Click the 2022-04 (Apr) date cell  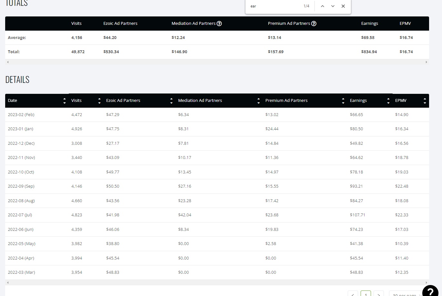tap(21, 258)
